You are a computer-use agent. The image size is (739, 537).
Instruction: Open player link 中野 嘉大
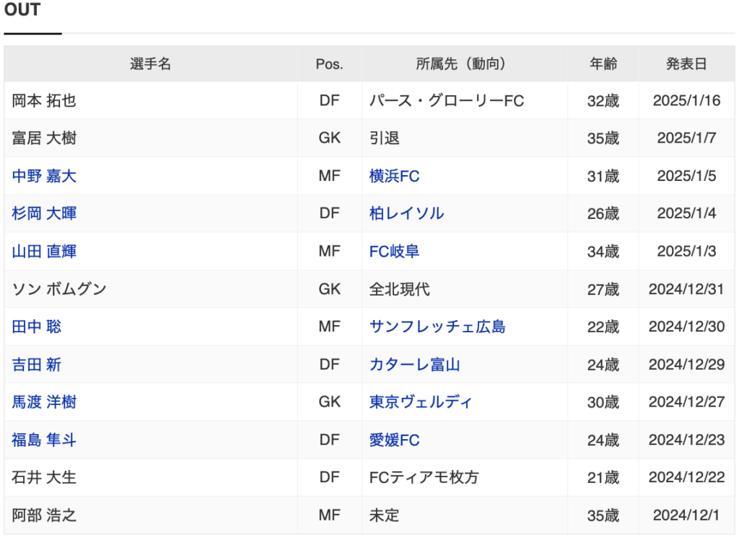point(44,176)
